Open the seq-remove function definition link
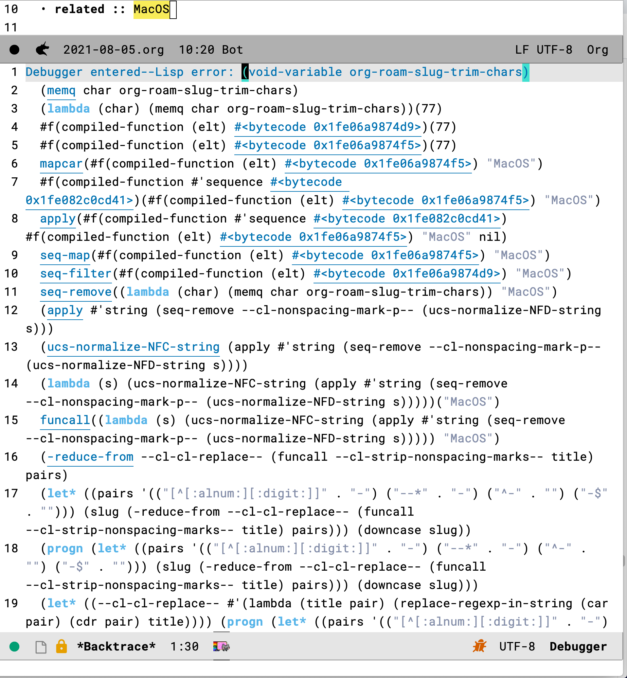627x678 pixels. (76, 292)
